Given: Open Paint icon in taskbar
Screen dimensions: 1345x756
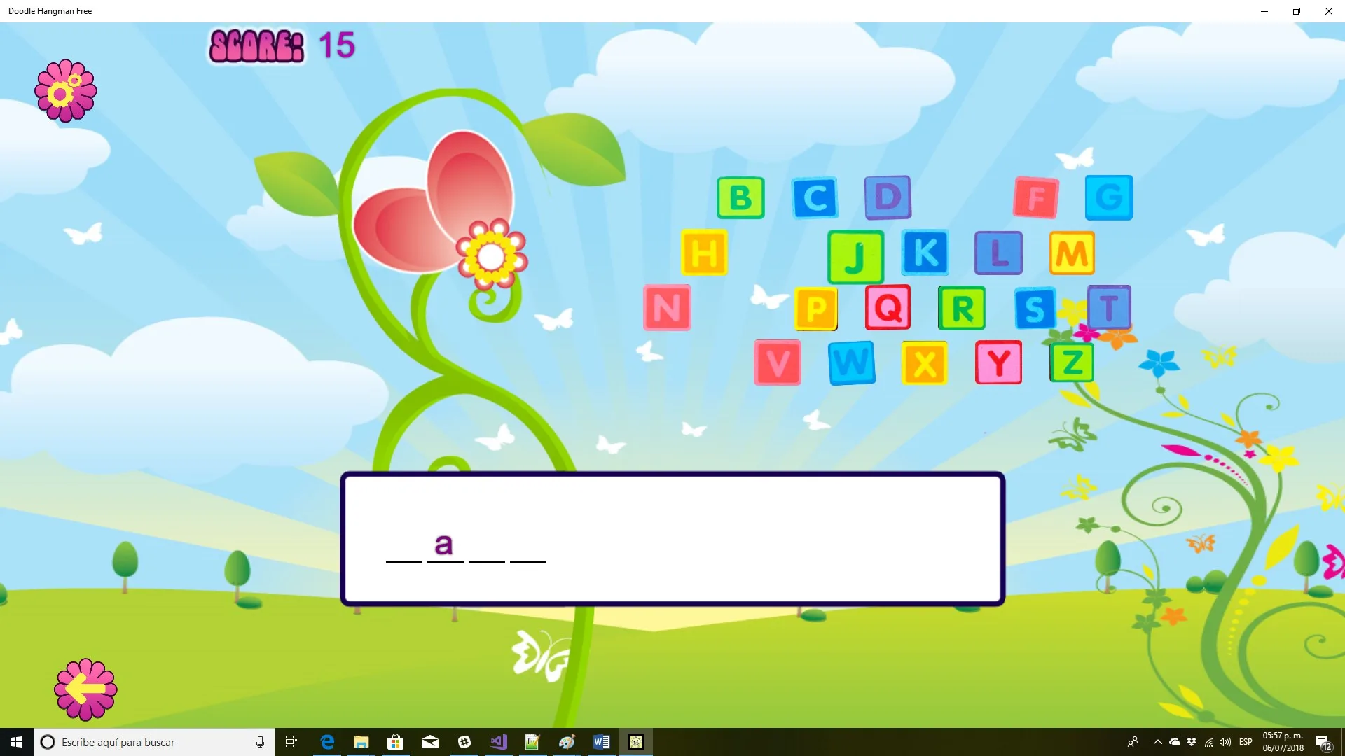Looking at the screenshot, I should tap(567, 742).
